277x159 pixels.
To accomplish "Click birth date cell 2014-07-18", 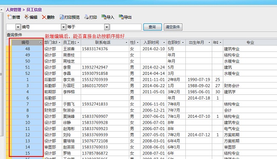I will [x=199, y=98].
